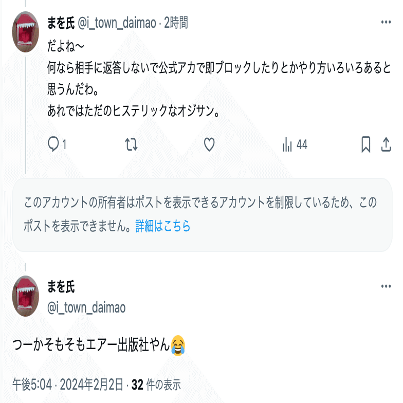Click the repost arrows icon
The image size is (403, 403).
(x=132, y=144)
